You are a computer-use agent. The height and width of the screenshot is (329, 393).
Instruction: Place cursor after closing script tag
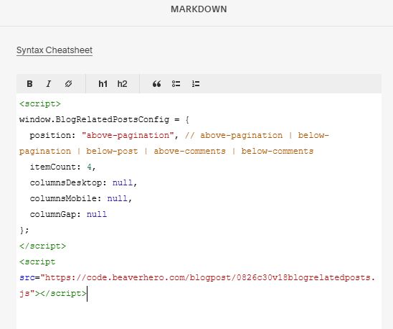pyautogui.click(x=87, y=293)
